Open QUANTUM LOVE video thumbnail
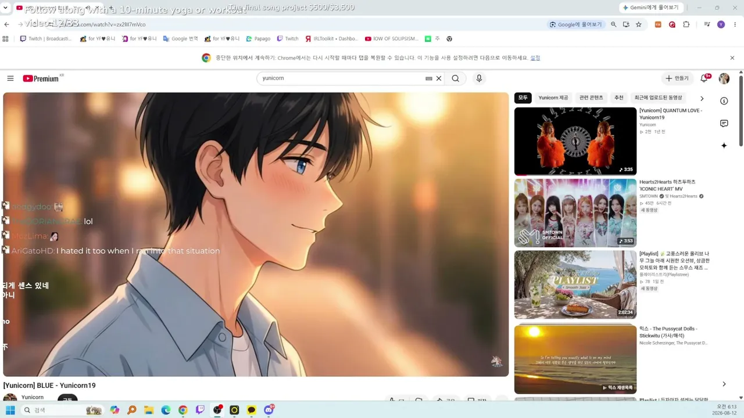744x418 pixels. (575, 141)
